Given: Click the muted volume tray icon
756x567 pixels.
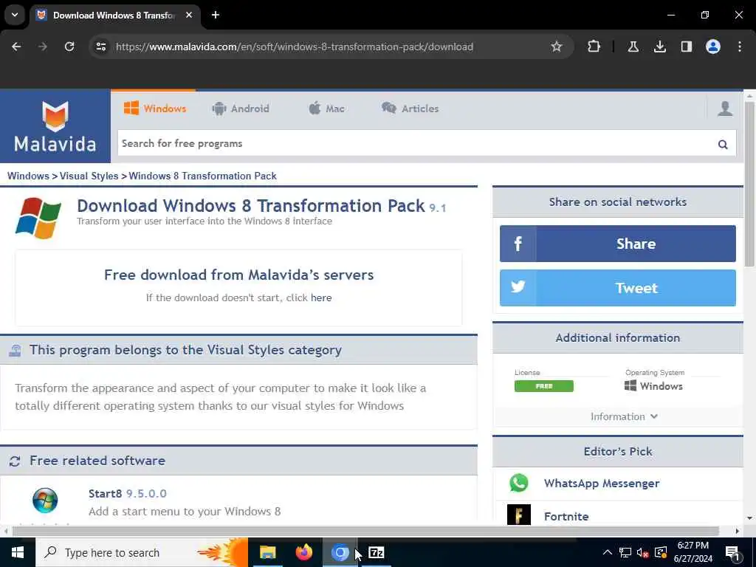Looking at the screenshot, I should point(643,552).
